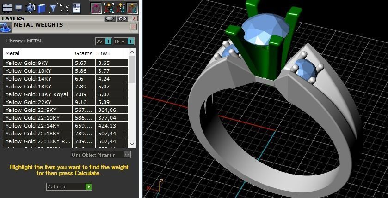The width and height of the screenshot is (388, 198).
Task: Click the gumball icon with corner brackets
Action: tap(108, 8)
